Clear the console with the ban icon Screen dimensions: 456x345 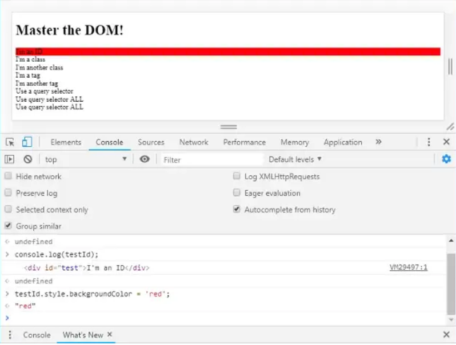(x=27, y=159)
